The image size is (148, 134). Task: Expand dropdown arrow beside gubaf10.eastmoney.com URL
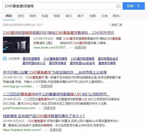40,108
